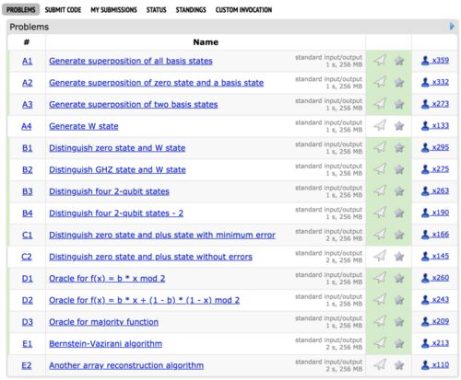461x380 pixels.
Task: Click submit icon for problem D3 majority function
Action: click(380, 321)
